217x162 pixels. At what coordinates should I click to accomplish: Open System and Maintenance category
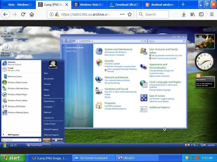[x=118, y=49]
